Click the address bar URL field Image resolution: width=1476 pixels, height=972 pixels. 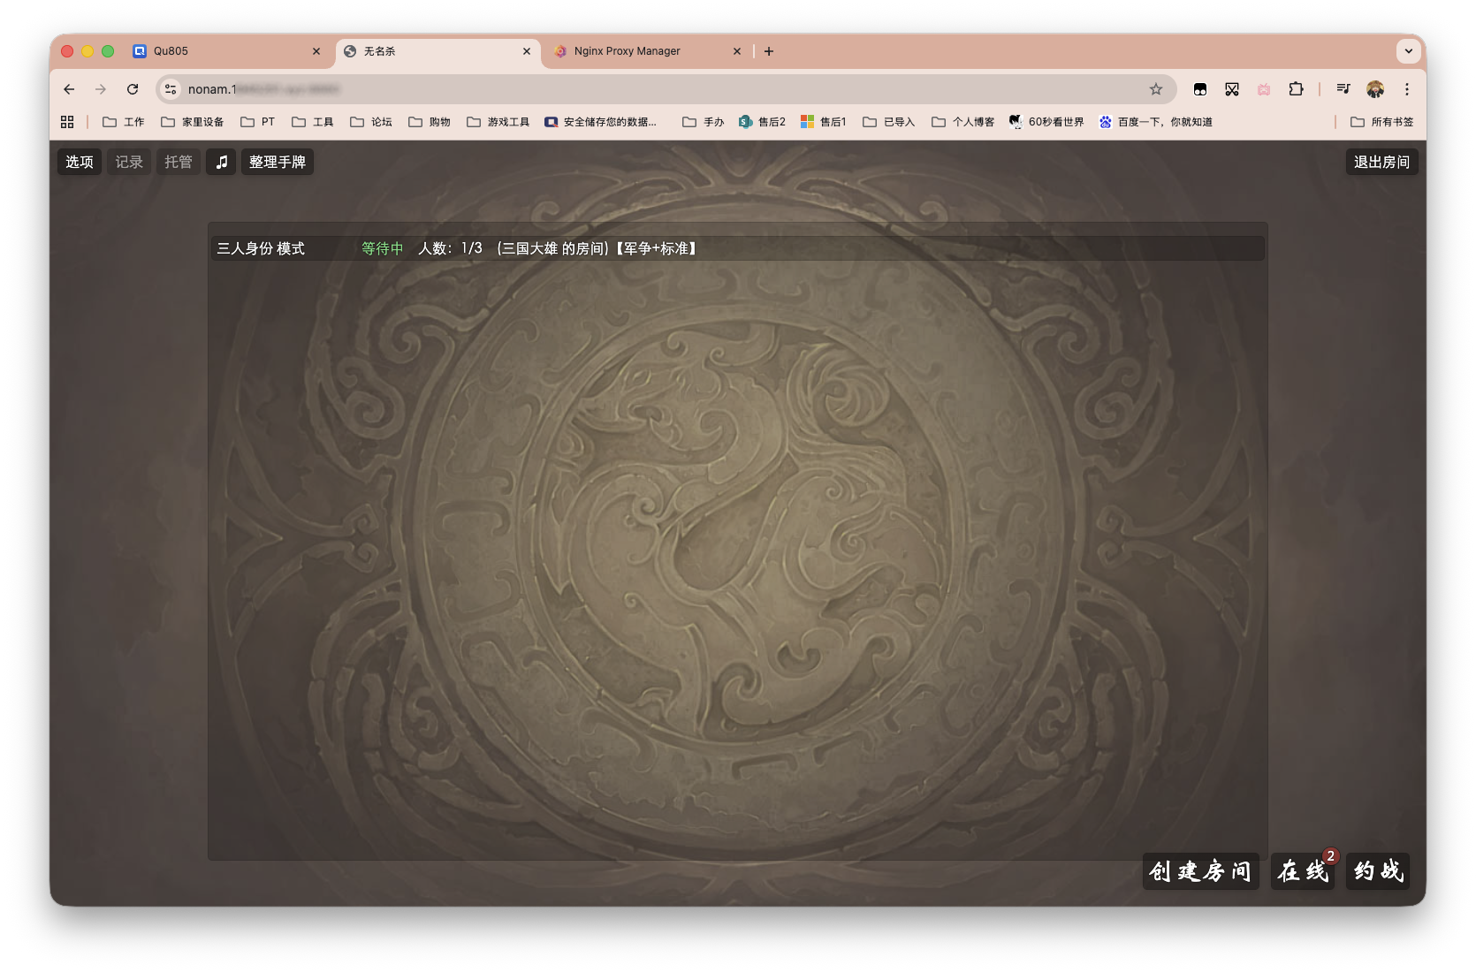[654, 89]
